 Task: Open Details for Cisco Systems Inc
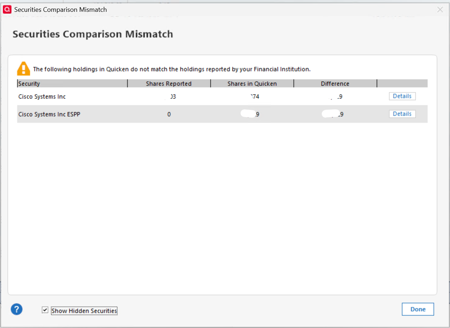coord(402,96)
